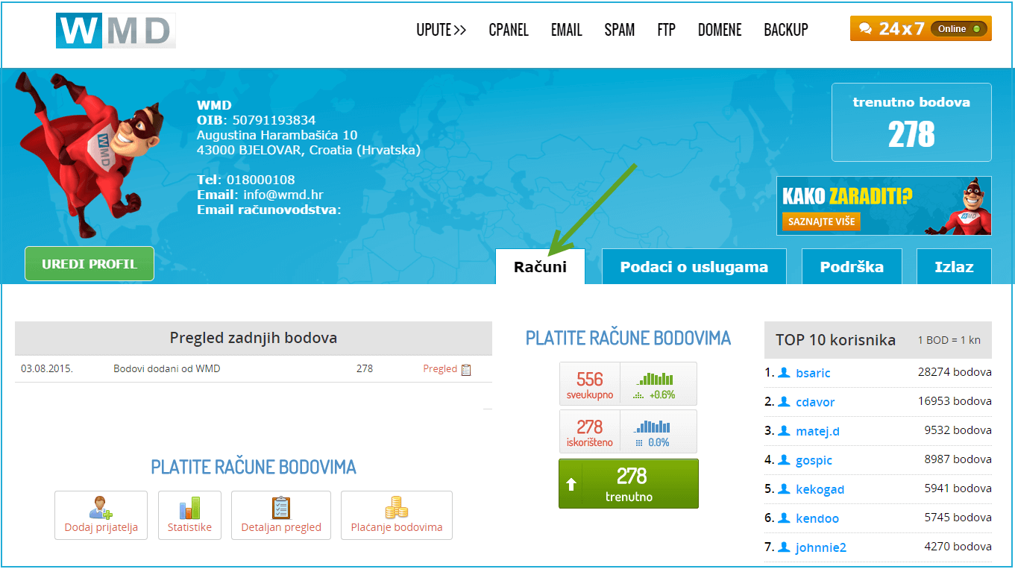Click the Detaljan pregled label
1015x569 pixels.
tap(281, 527)
